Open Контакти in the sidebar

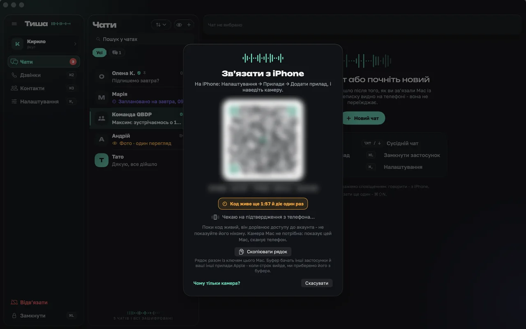[x=44, y=88]
